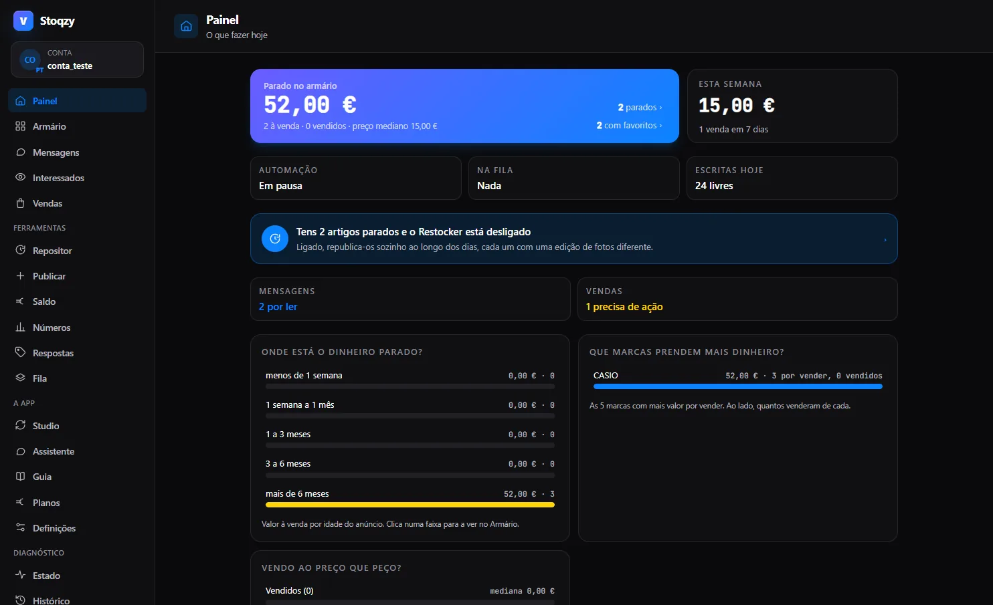Open the conta_teste account switcher
Image resolution: width=993 pixels, height=605 pixels.
pyautogui.click(x=77, y=59)
